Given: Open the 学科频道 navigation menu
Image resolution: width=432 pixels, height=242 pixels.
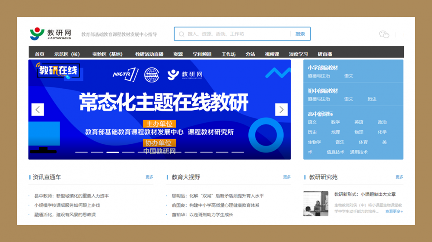Looking at the screenshot, I should click(x=202, y=54).
